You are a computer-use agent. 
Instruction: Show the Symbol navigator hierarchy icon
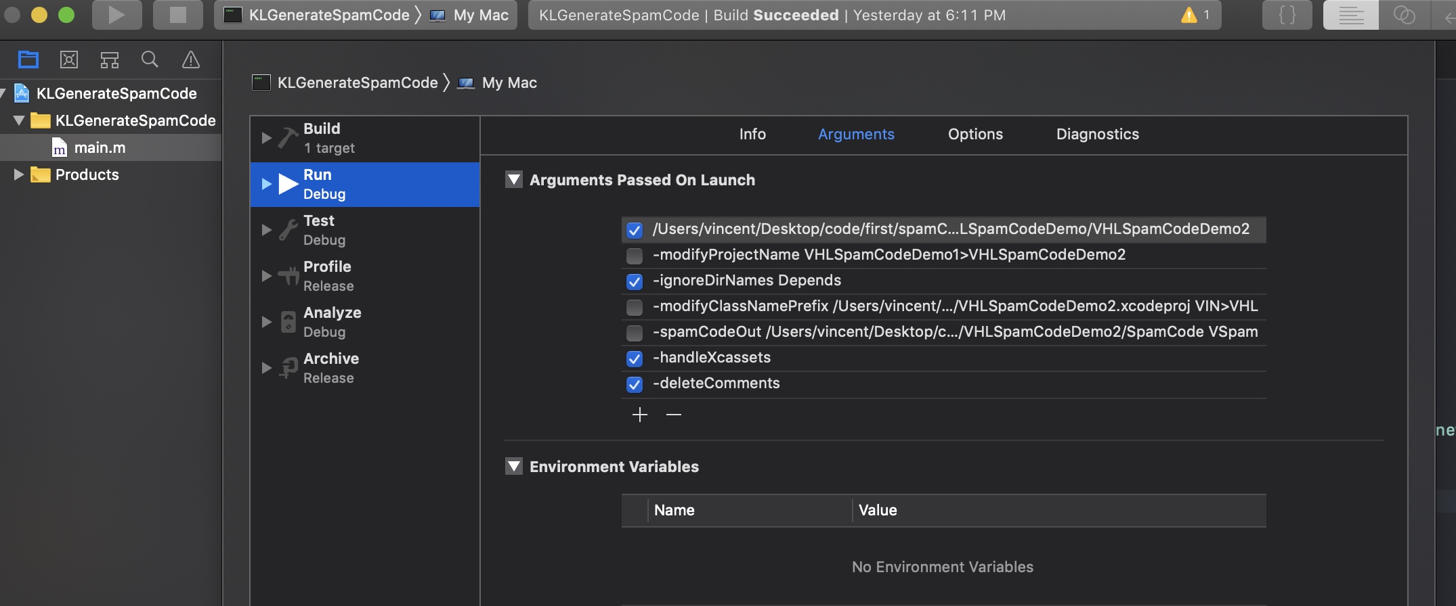point(110,60)
